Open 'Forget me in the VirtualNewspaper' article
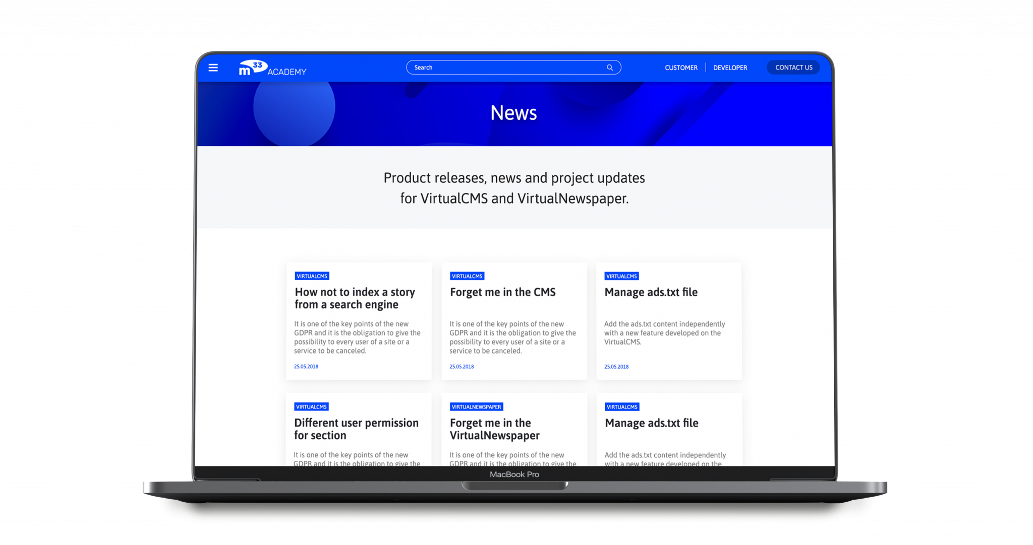This screenshot has height=545, width=1033. click(x=494, y=429)
